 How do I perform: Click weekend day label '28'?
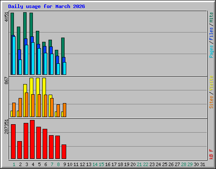coord(184,164)
